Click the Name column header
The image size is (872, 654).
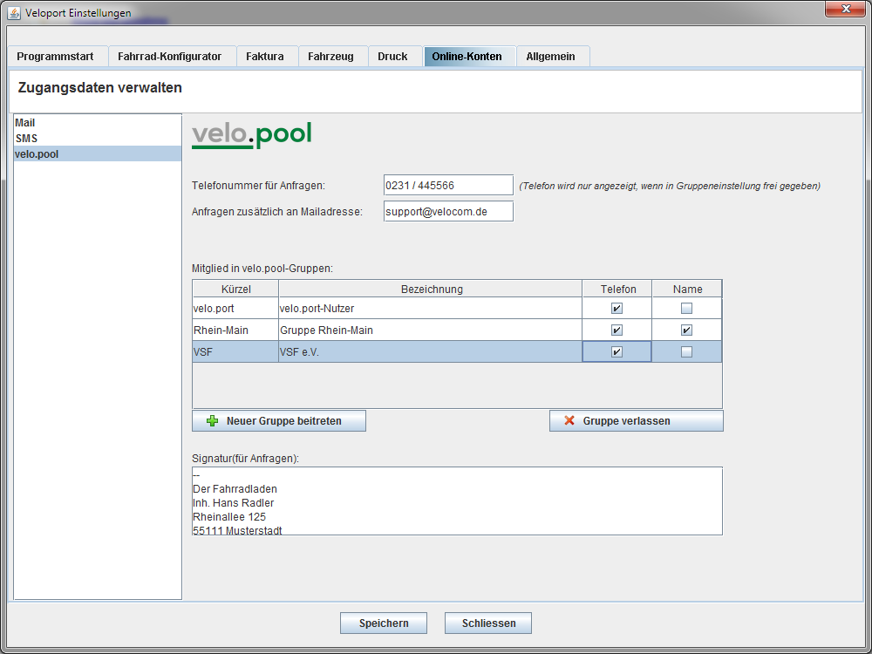pos(687,290)
